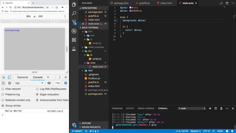The image size is (236, 133).
Task: Open editor more actions ellipsis
Action: click(x=233, y=3)
